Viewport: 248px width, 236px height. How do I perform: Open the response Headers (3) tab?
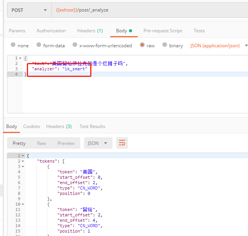coord(59,126)
